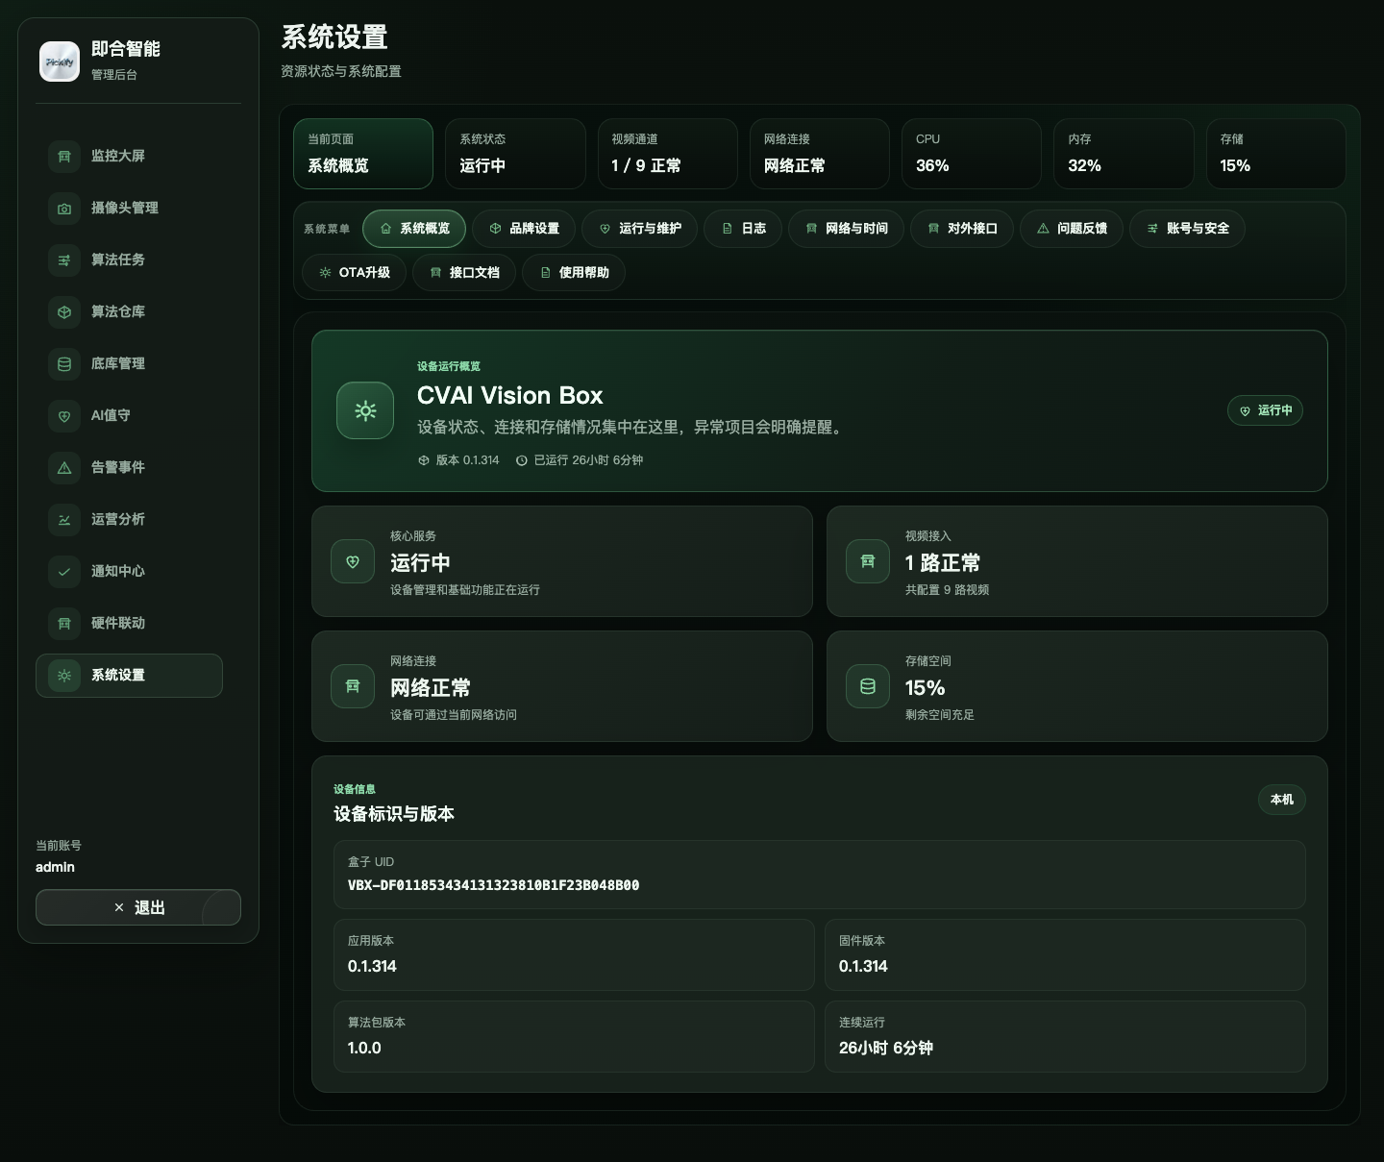Open the 接口文档 tab
The width and height of the screenshot is (1384, 1162).
click(464, 272)
